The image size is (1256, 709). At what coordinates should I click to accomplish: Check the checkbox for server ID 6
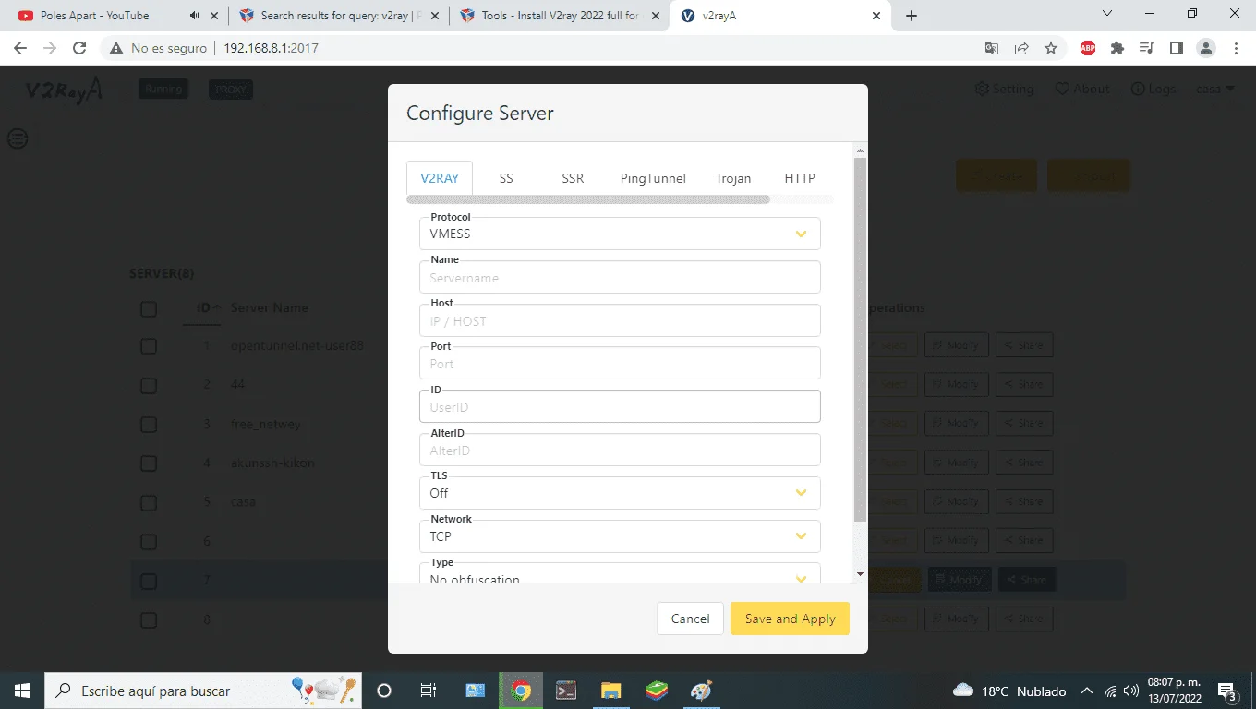click(x=149, y=542)
